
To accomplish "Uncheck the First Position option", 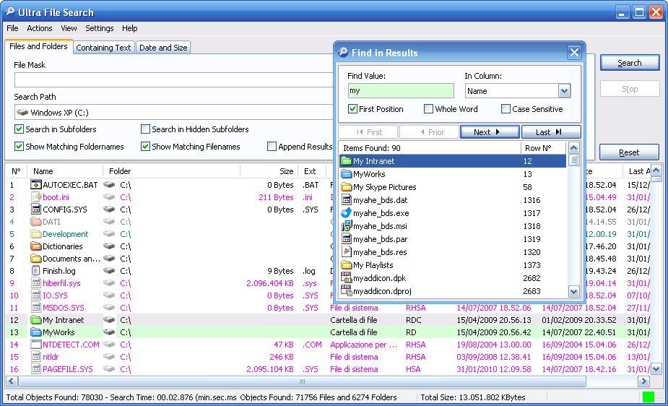I will [x=352, y=108].
